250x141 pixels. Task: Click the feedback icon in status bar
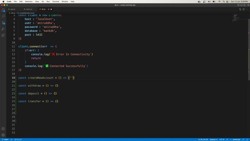[243, 139]
